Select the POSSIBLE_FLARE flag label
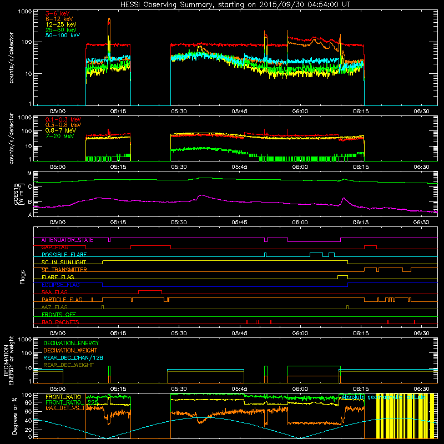The width and height of the screenshot is (444, 444). tap(64, 255)
